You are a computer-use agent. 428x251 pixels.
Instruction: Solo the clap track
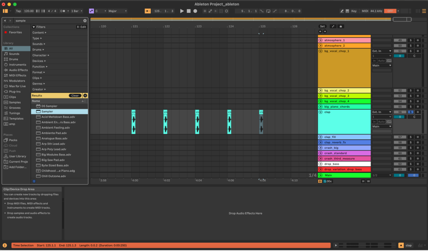point(410,112)
